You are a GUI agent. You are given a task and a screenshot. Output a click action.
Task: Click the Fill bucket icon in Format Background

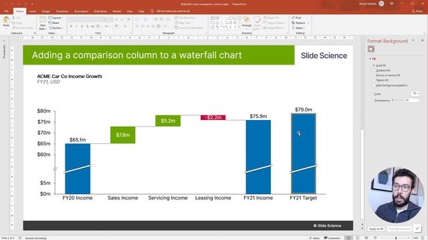point(371,49)
